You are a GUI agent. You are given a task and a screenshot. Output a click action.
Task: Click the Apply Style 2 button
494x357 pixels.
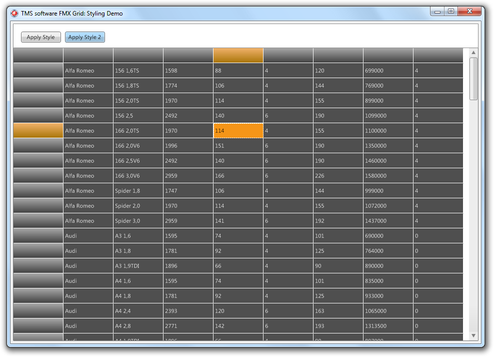[84, 37]
